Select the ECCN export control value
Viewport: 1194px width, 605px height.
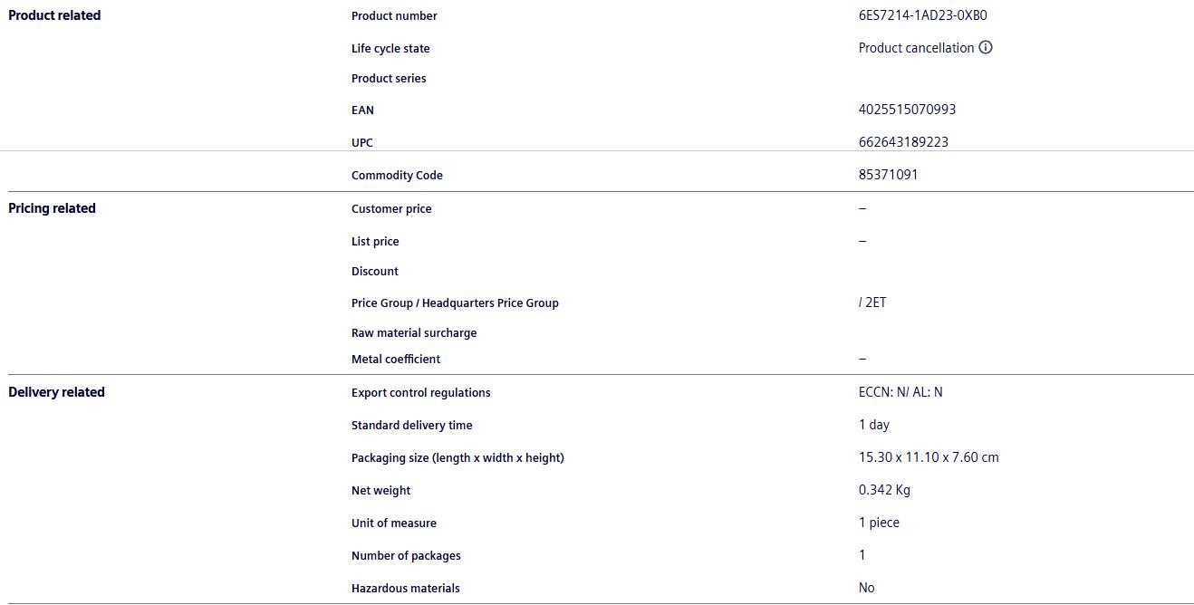coord(900,392)
